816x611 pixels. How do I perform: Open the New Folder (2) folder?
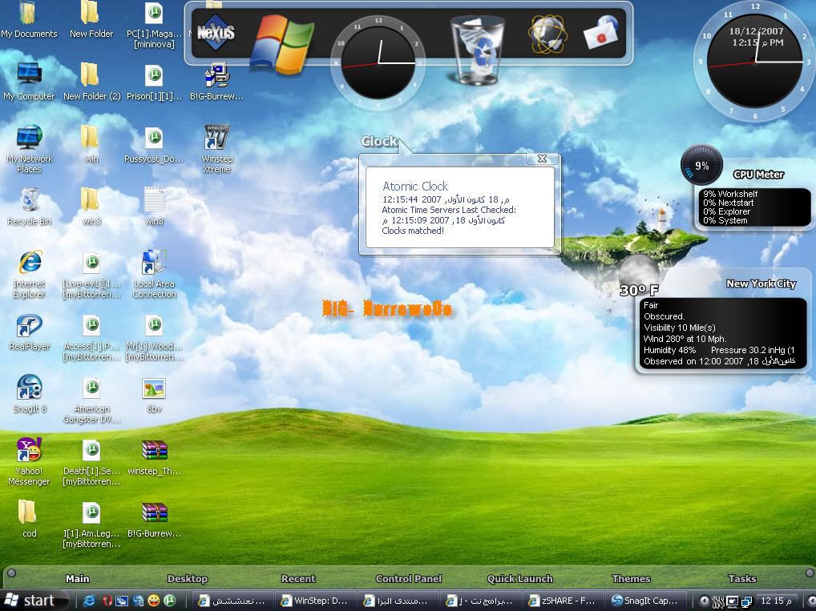91,82
